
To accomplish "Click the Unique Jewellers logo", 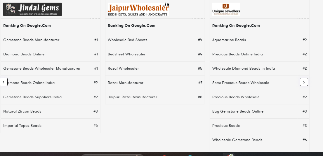I will tap(226, 9).
